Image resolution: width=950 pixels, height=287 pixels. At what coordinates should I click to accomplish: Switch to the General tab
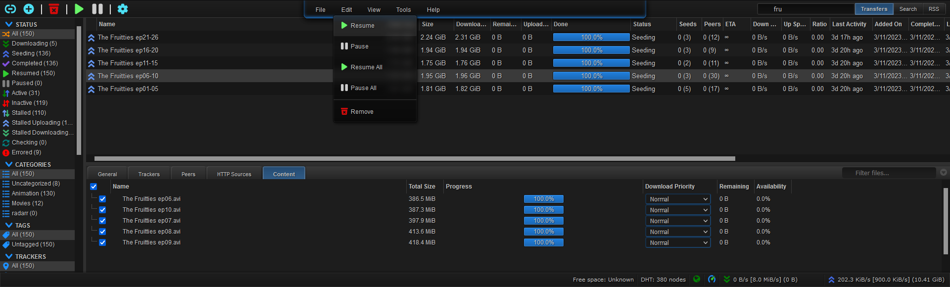tap(107, 174)
